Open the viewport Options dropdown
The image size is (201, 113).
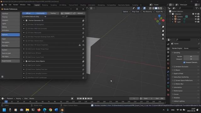point(126,12)
